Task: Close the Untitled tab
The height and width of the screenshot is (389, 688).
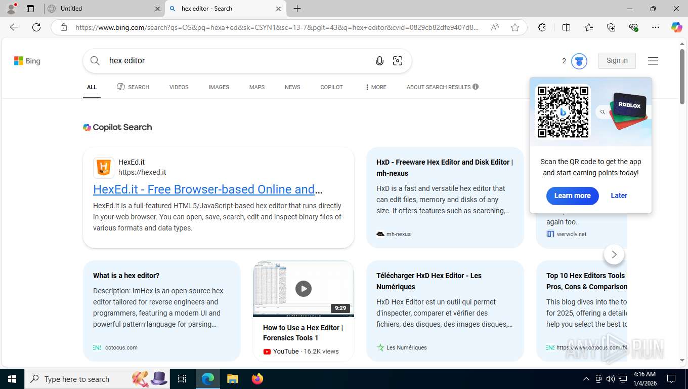Action: click(x=157, y=9)
